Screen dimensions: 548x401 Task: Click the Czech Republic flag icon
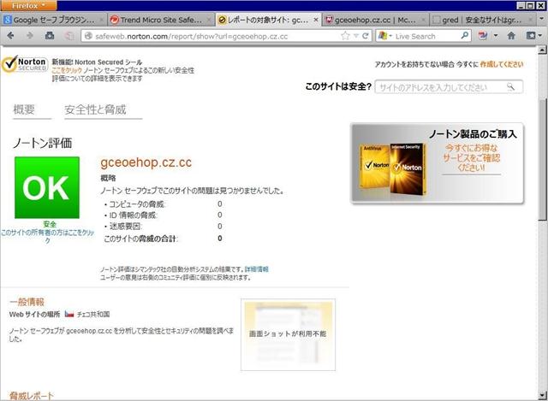[x=69, y=314]
